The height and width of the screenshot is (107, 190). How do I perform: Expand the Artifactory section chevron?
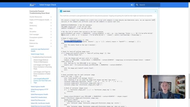(51, 26)
